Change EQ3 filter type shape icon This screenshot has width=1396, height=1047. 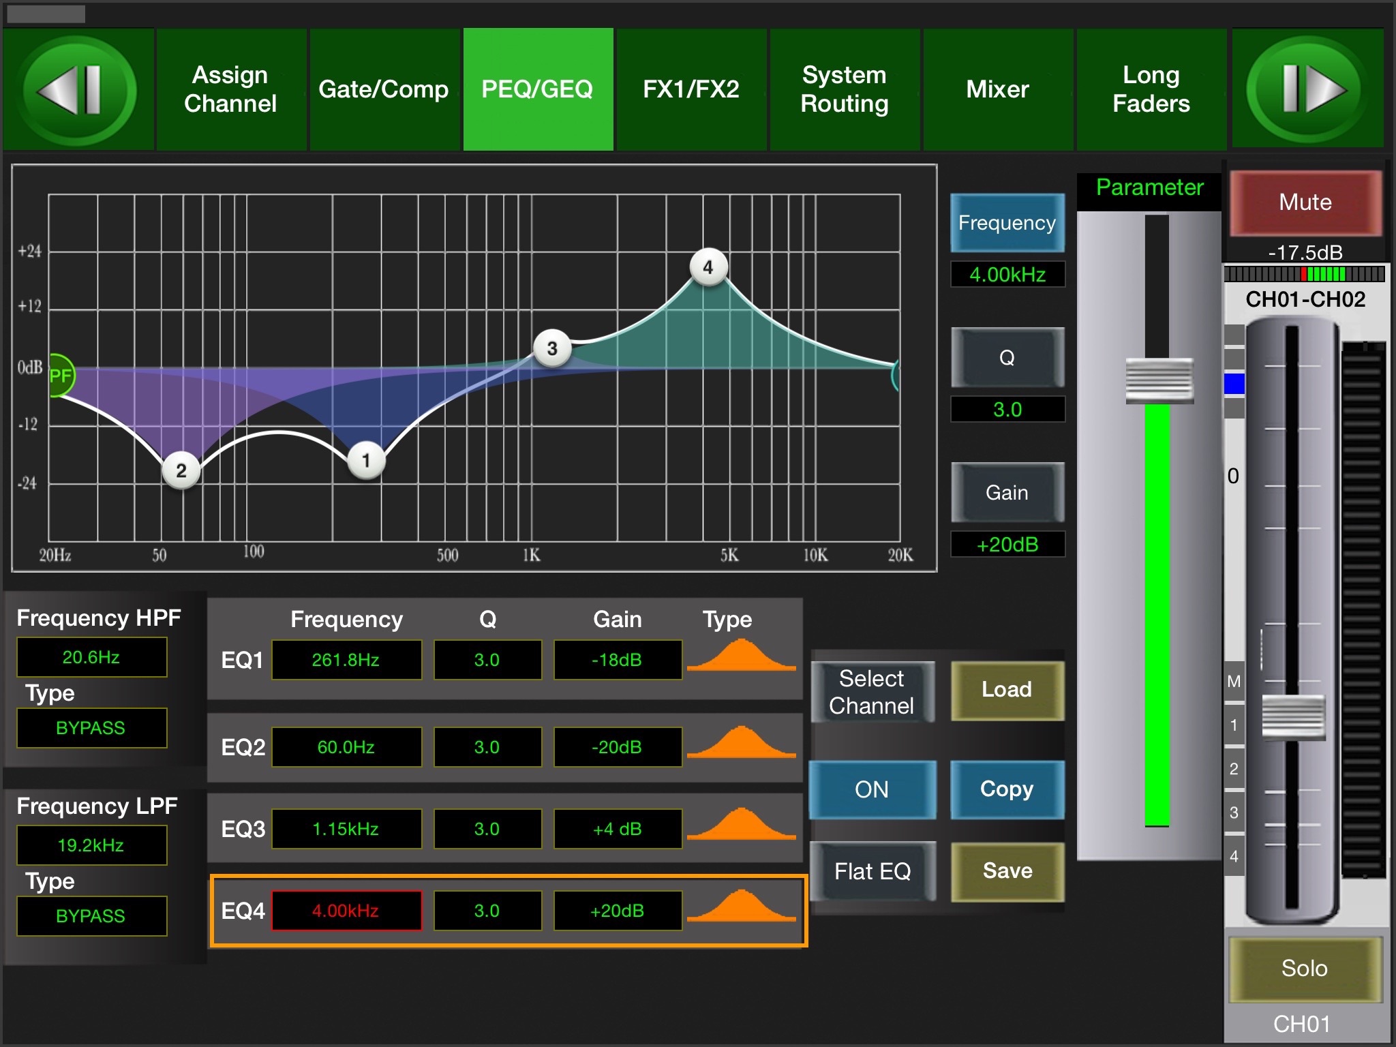[x=742, y=825]
